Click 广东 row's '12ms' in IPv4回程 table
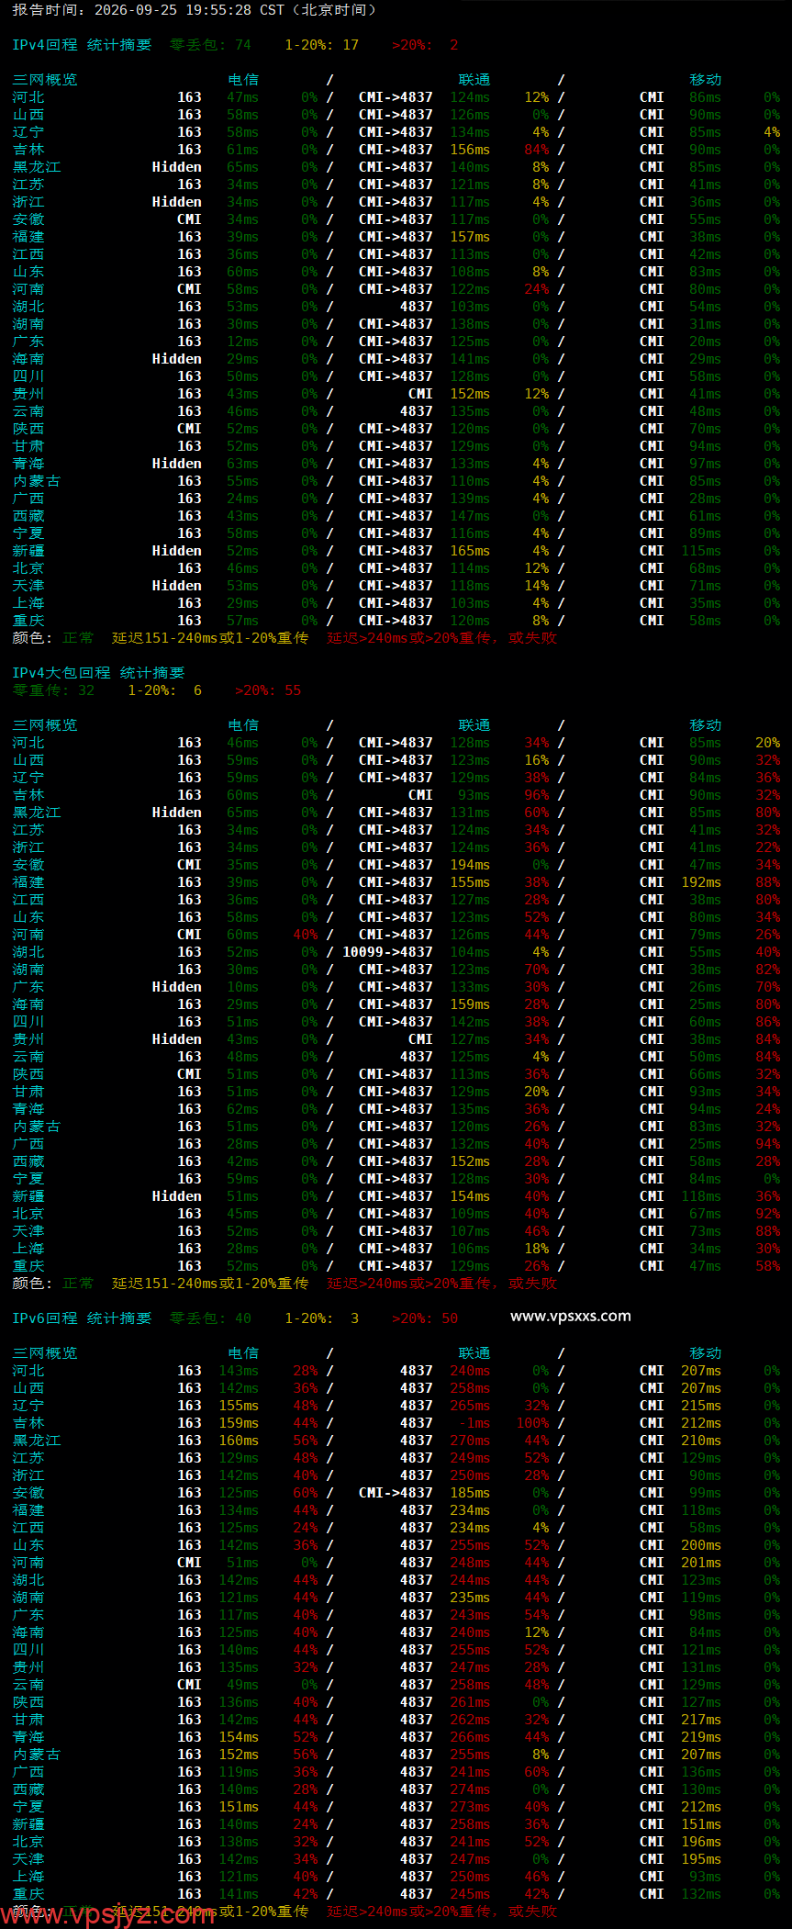 [x=242, y=342]
